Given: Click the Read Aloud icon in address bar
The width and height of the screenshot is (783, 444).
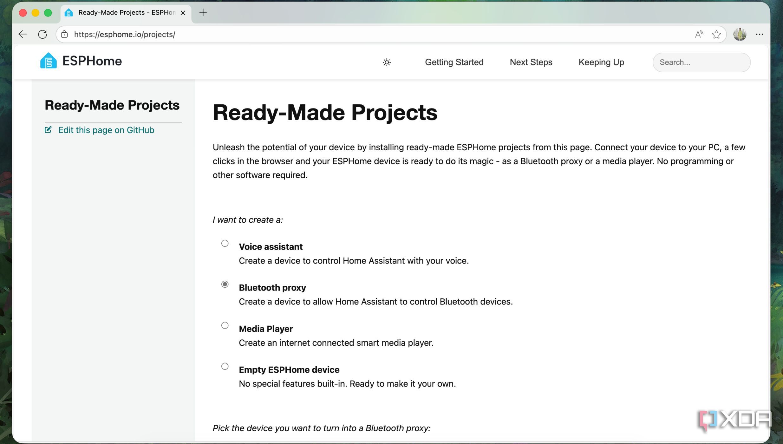Looking at the screenshot, I should 699,34.
